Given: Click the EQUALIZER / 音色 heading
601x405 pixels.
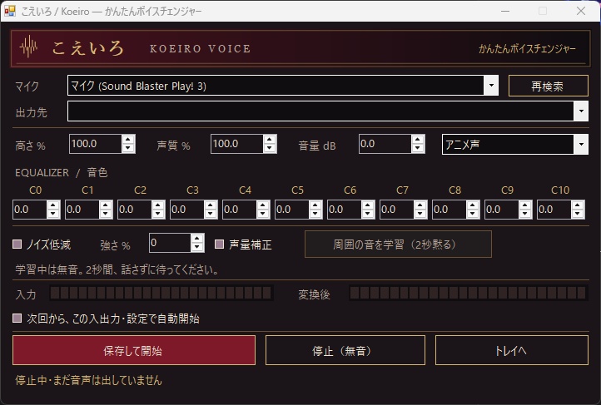Looking at the screenshot, I should pos(62,172).
